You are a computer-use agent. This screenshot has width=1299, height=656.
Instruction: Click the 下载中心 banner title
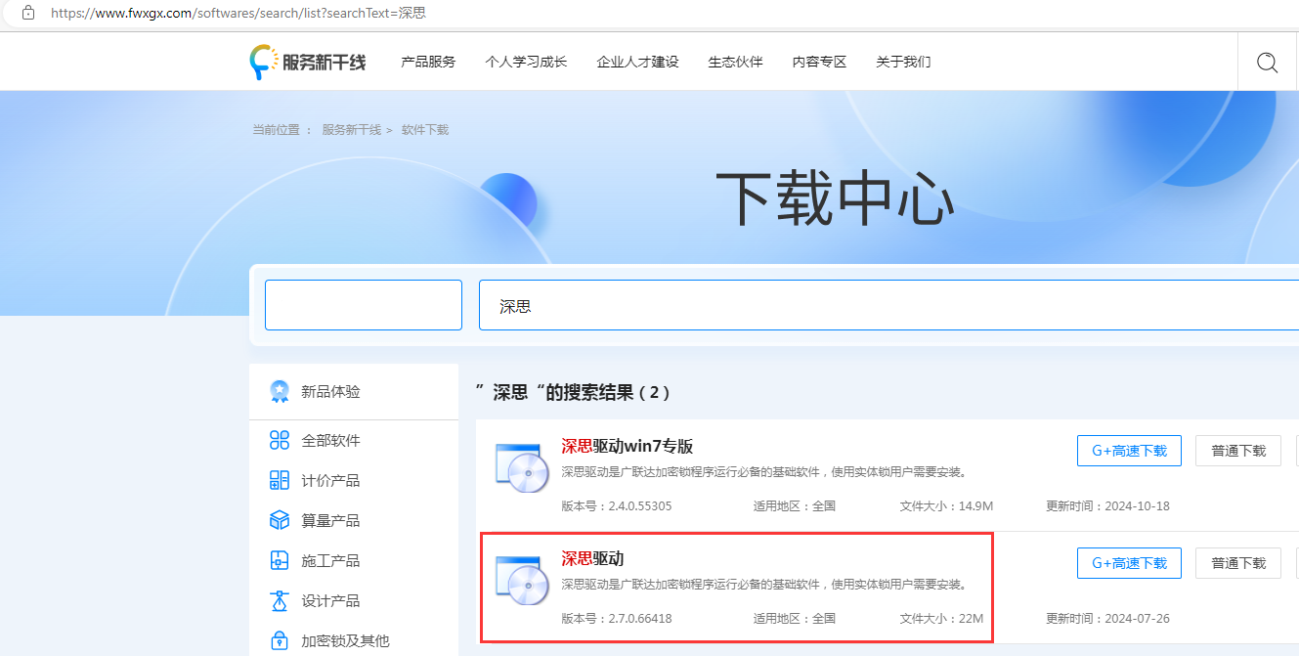[x=835, y=198]
